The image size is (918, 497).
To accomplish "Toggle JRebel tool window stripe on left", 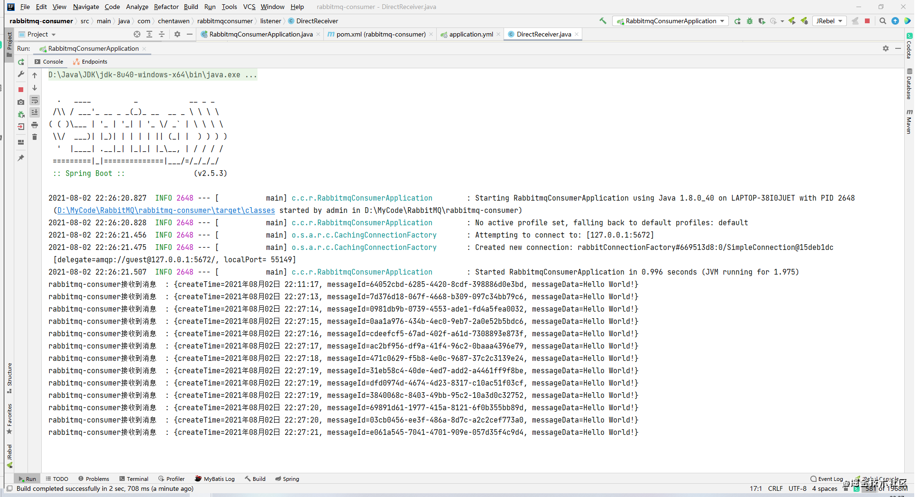I will click(x=9, y=456).
